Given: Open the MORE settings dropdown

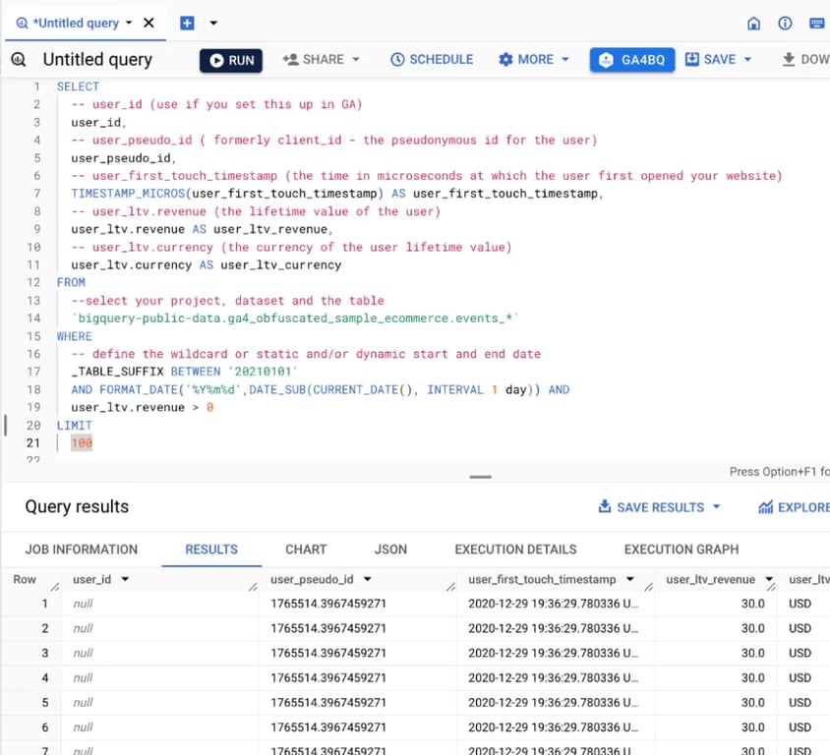Looking at the screenshot, I should 534,59.
